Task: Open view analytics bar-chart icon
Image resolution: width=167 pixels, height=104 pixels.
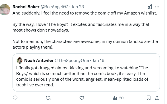Action: click(115, 98)
